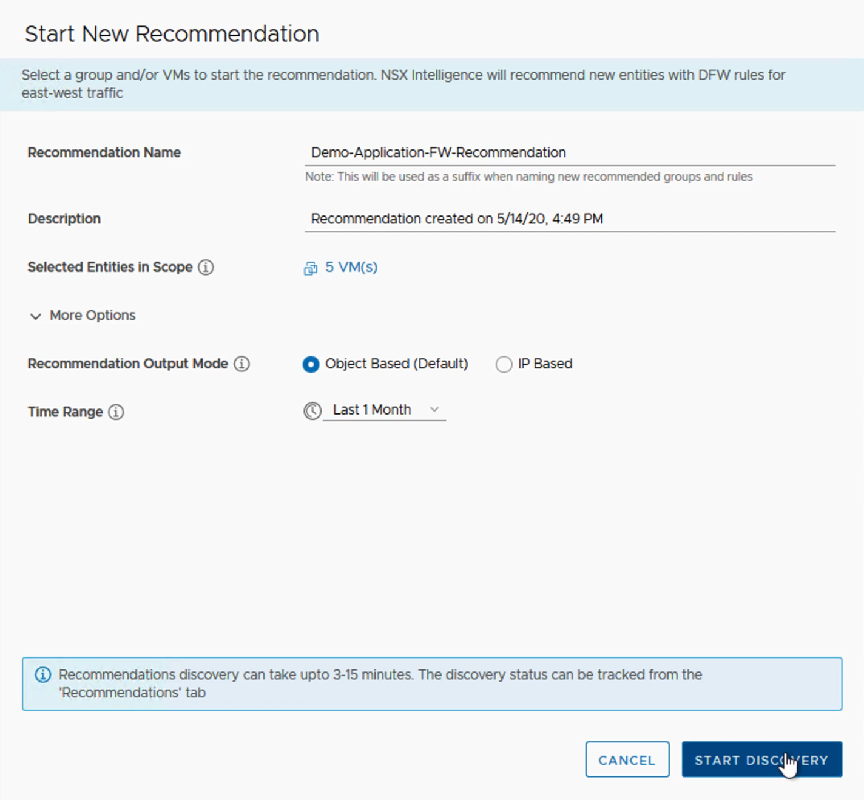Click the Description label

[64, 219]
